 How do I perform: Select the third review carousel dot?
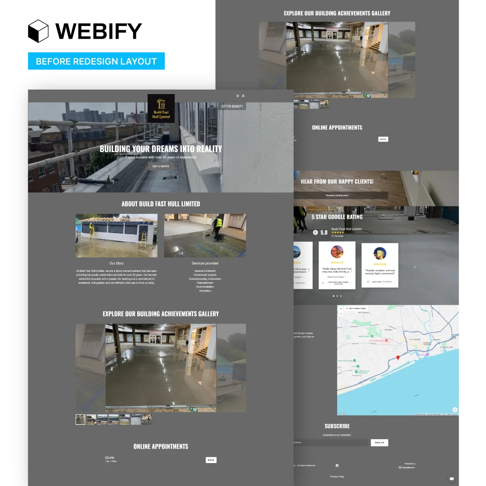click(341, 296)
